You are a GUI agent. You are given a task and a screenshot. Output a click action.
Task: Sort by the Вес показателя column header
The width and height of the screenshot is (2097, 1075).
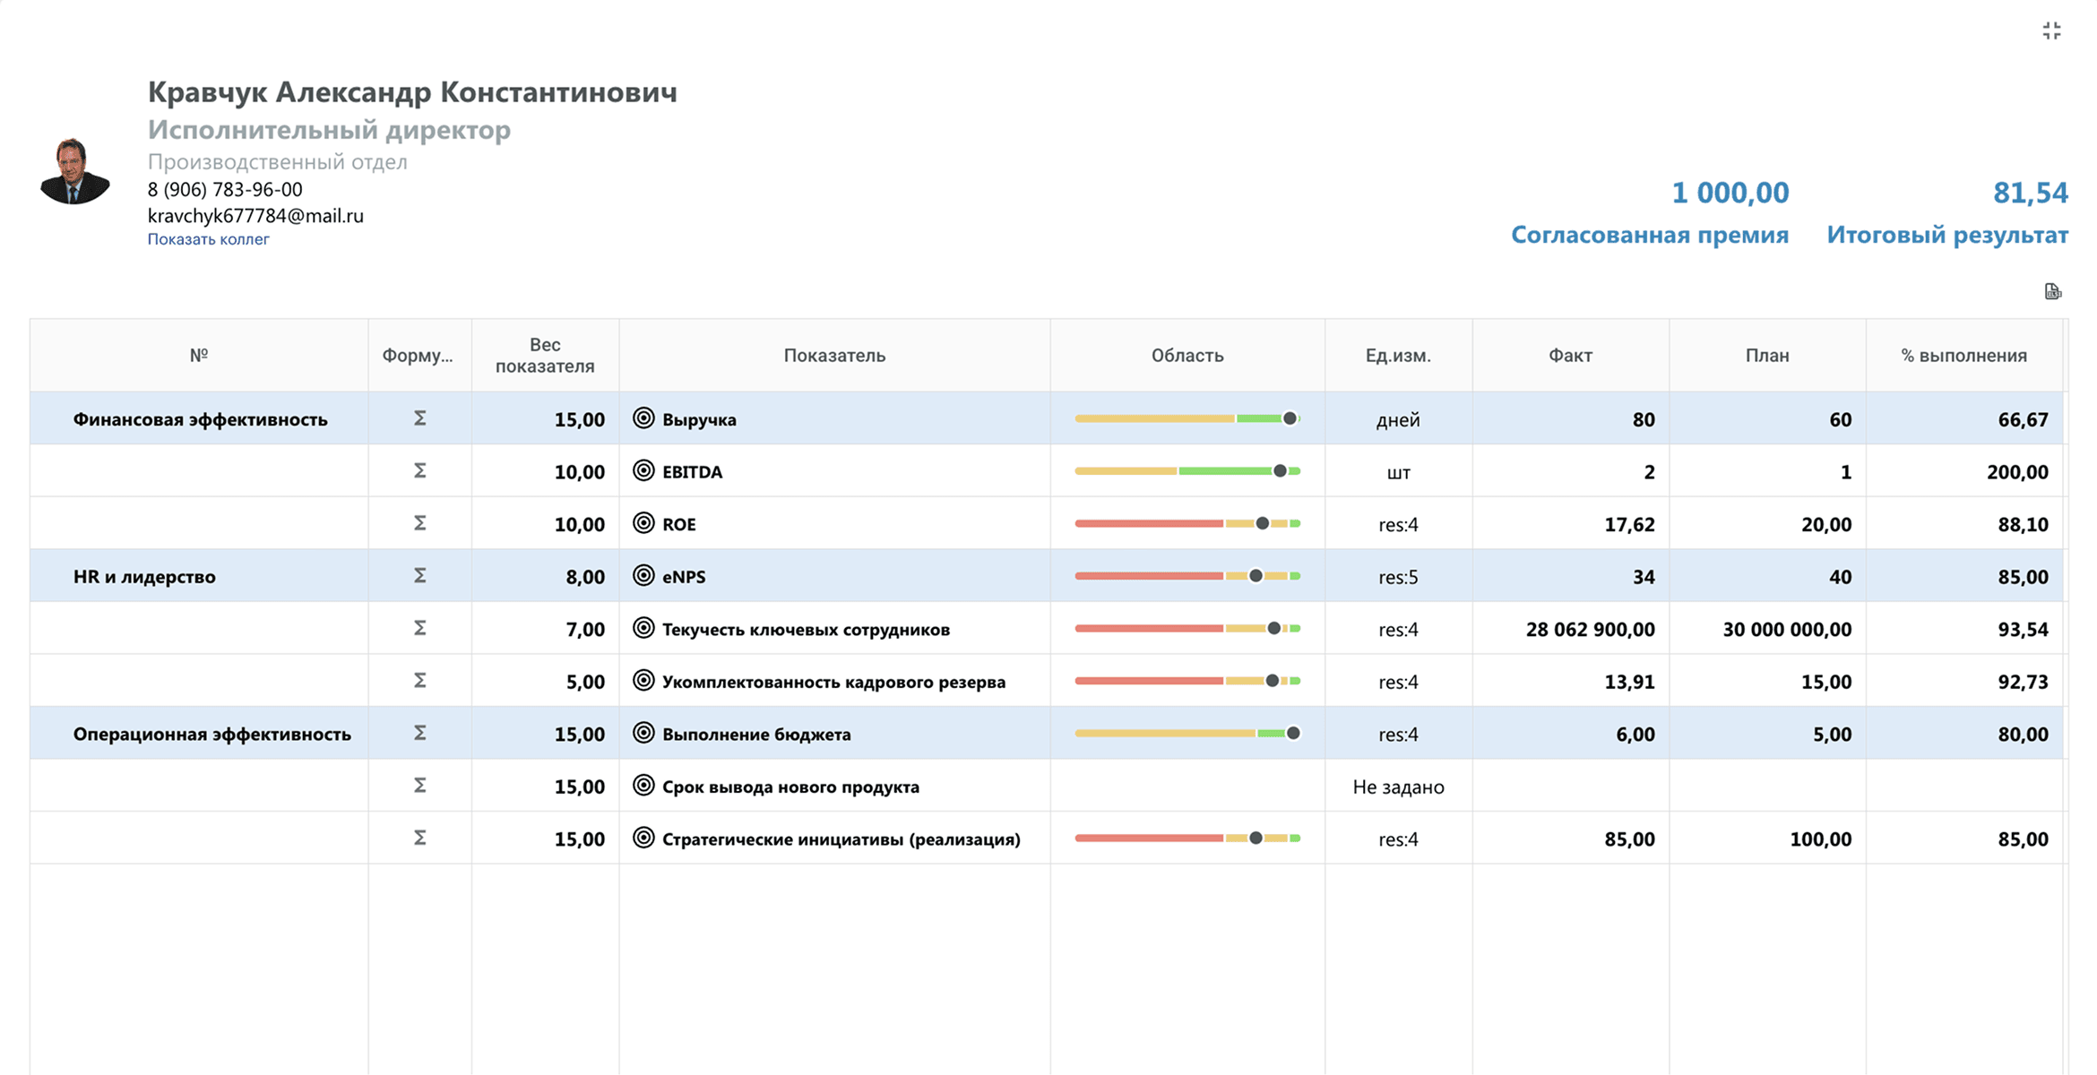[x=545, y=356]
